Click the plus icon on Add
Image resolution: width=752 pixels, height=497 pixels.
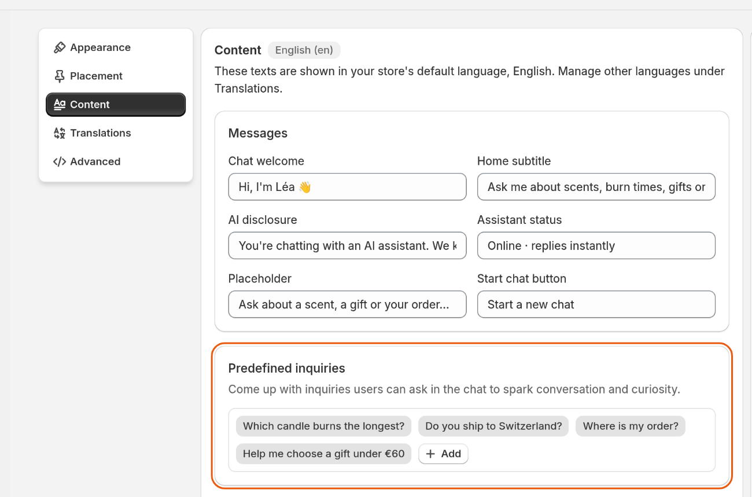tap(430, 454)
